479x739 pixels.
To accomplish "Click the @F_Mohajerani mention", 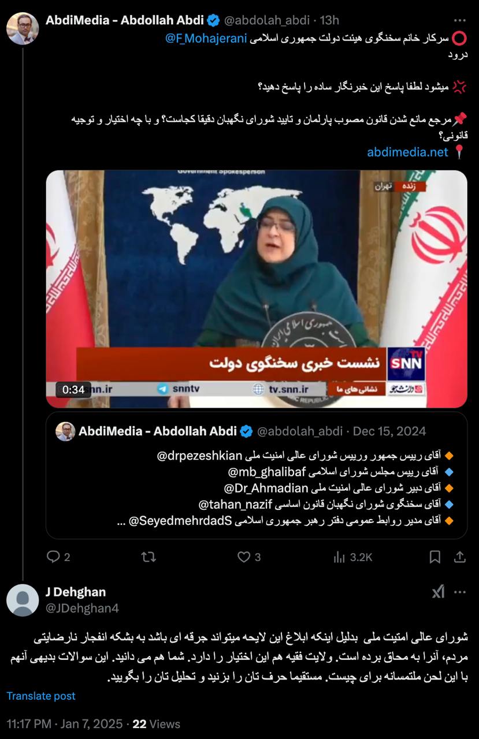I will [x=207, y=39].
